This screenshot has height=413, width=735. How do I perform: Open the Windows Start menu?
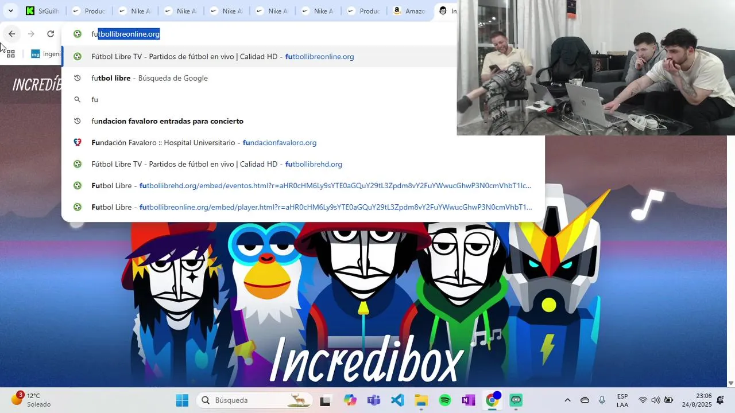point(182,400)
